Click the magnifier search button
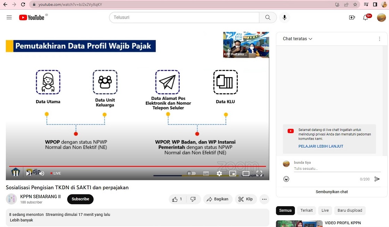Screen dimensions: 389x227 tap(268, 17)
